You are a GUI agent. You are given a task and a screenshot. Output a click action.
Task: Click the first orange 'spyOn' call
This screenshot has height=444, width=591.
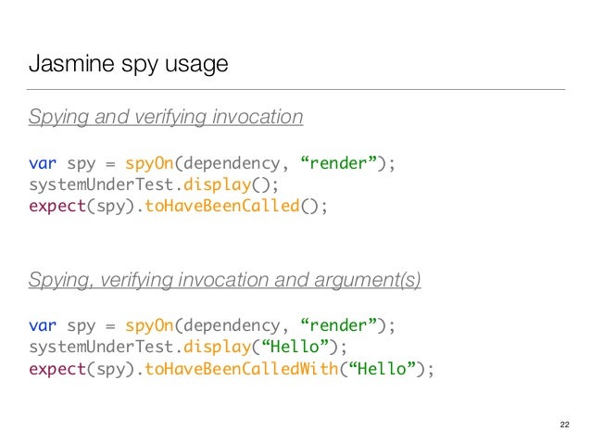tap(149, 164)
